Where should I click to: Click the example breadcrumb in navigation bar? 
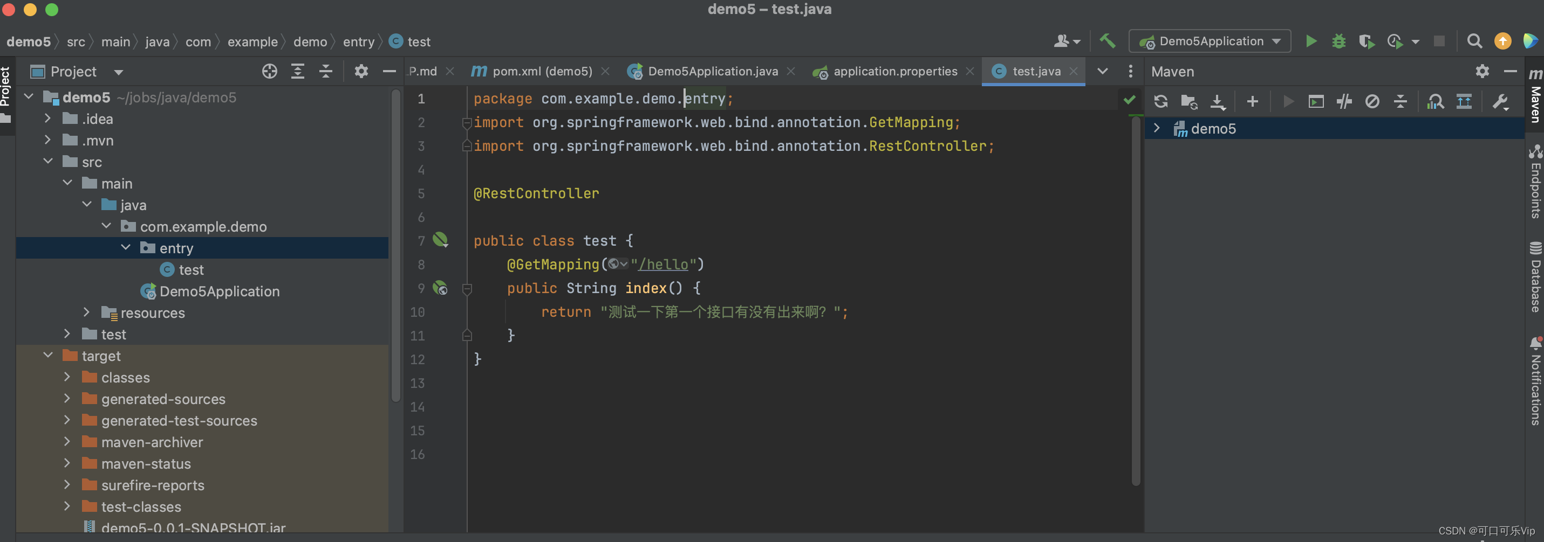(x=252, y=42)
